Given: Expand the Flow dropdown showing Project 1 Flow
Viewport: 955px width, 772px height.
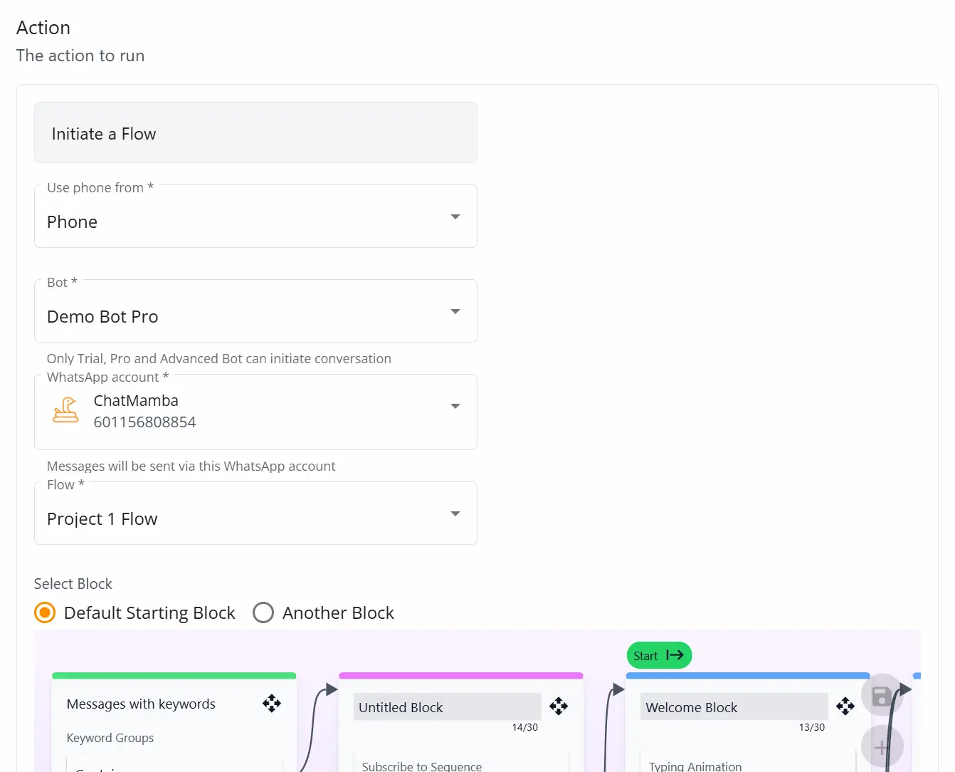Looking at the screenshot, I should (x=455, y=513).
